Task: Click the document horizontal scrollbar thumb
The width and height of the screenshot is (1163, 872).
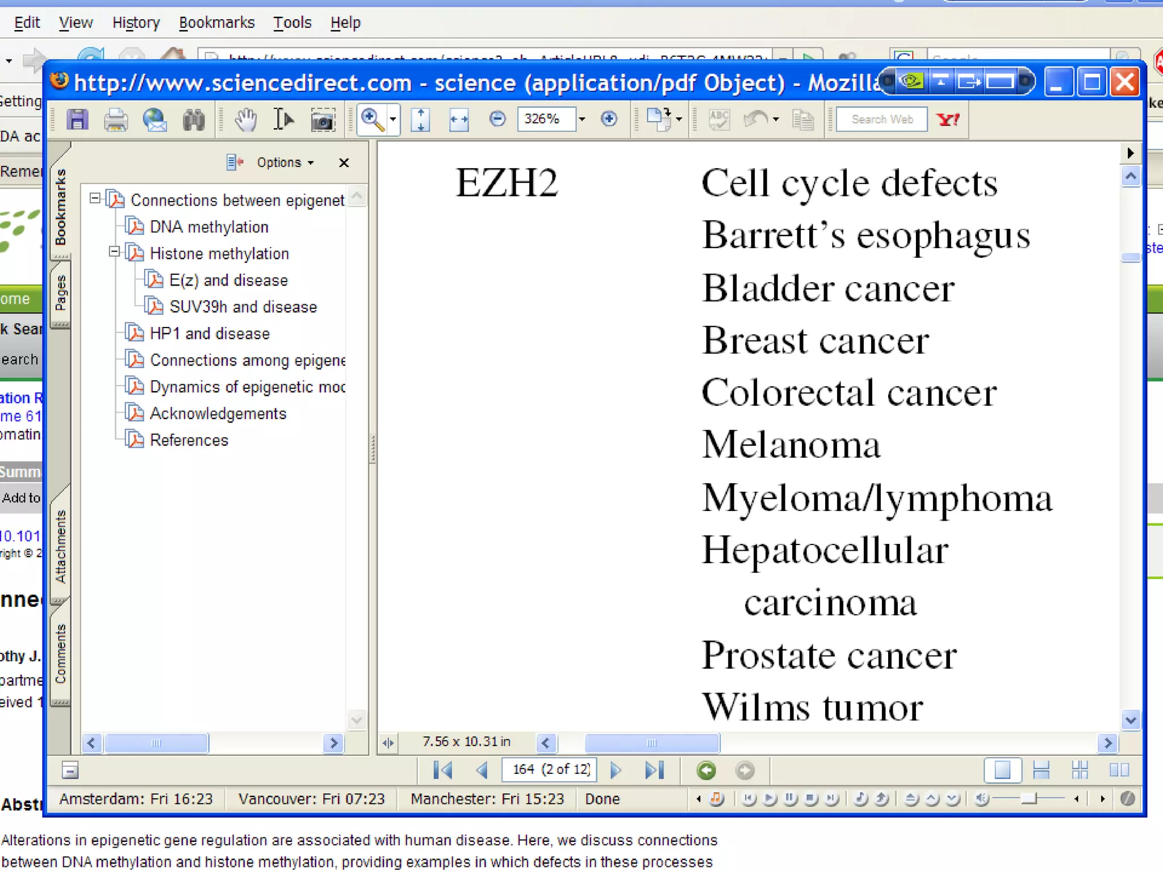Action: point(652,743)
